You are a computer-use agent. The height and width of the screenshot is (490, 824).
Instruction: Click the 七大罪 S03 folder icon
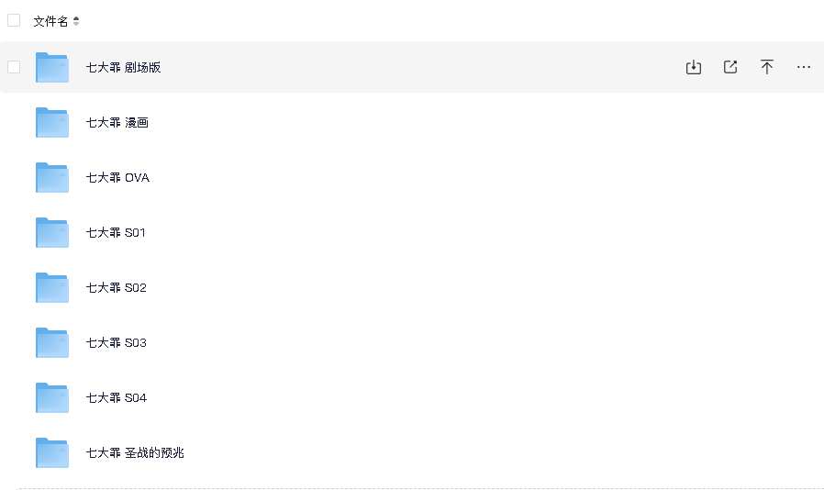(52, 343)
